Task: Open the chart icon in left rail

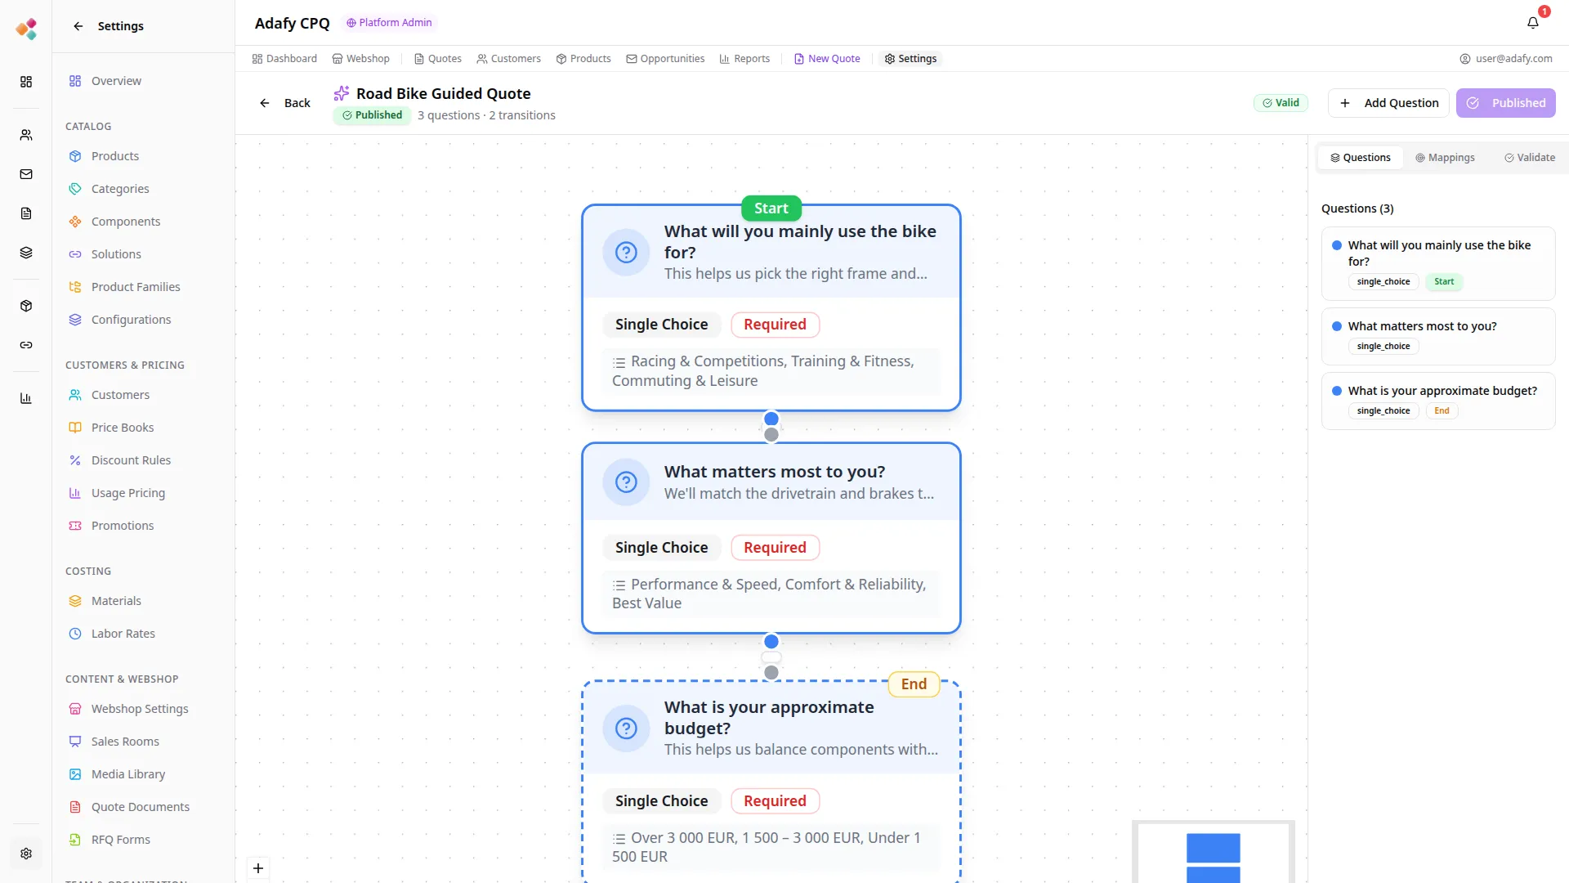Action: click(26, 398)
